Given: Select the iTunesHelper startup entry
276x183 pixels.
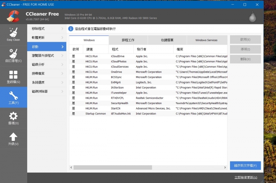Looking at the screenshot, I should 148,93.
